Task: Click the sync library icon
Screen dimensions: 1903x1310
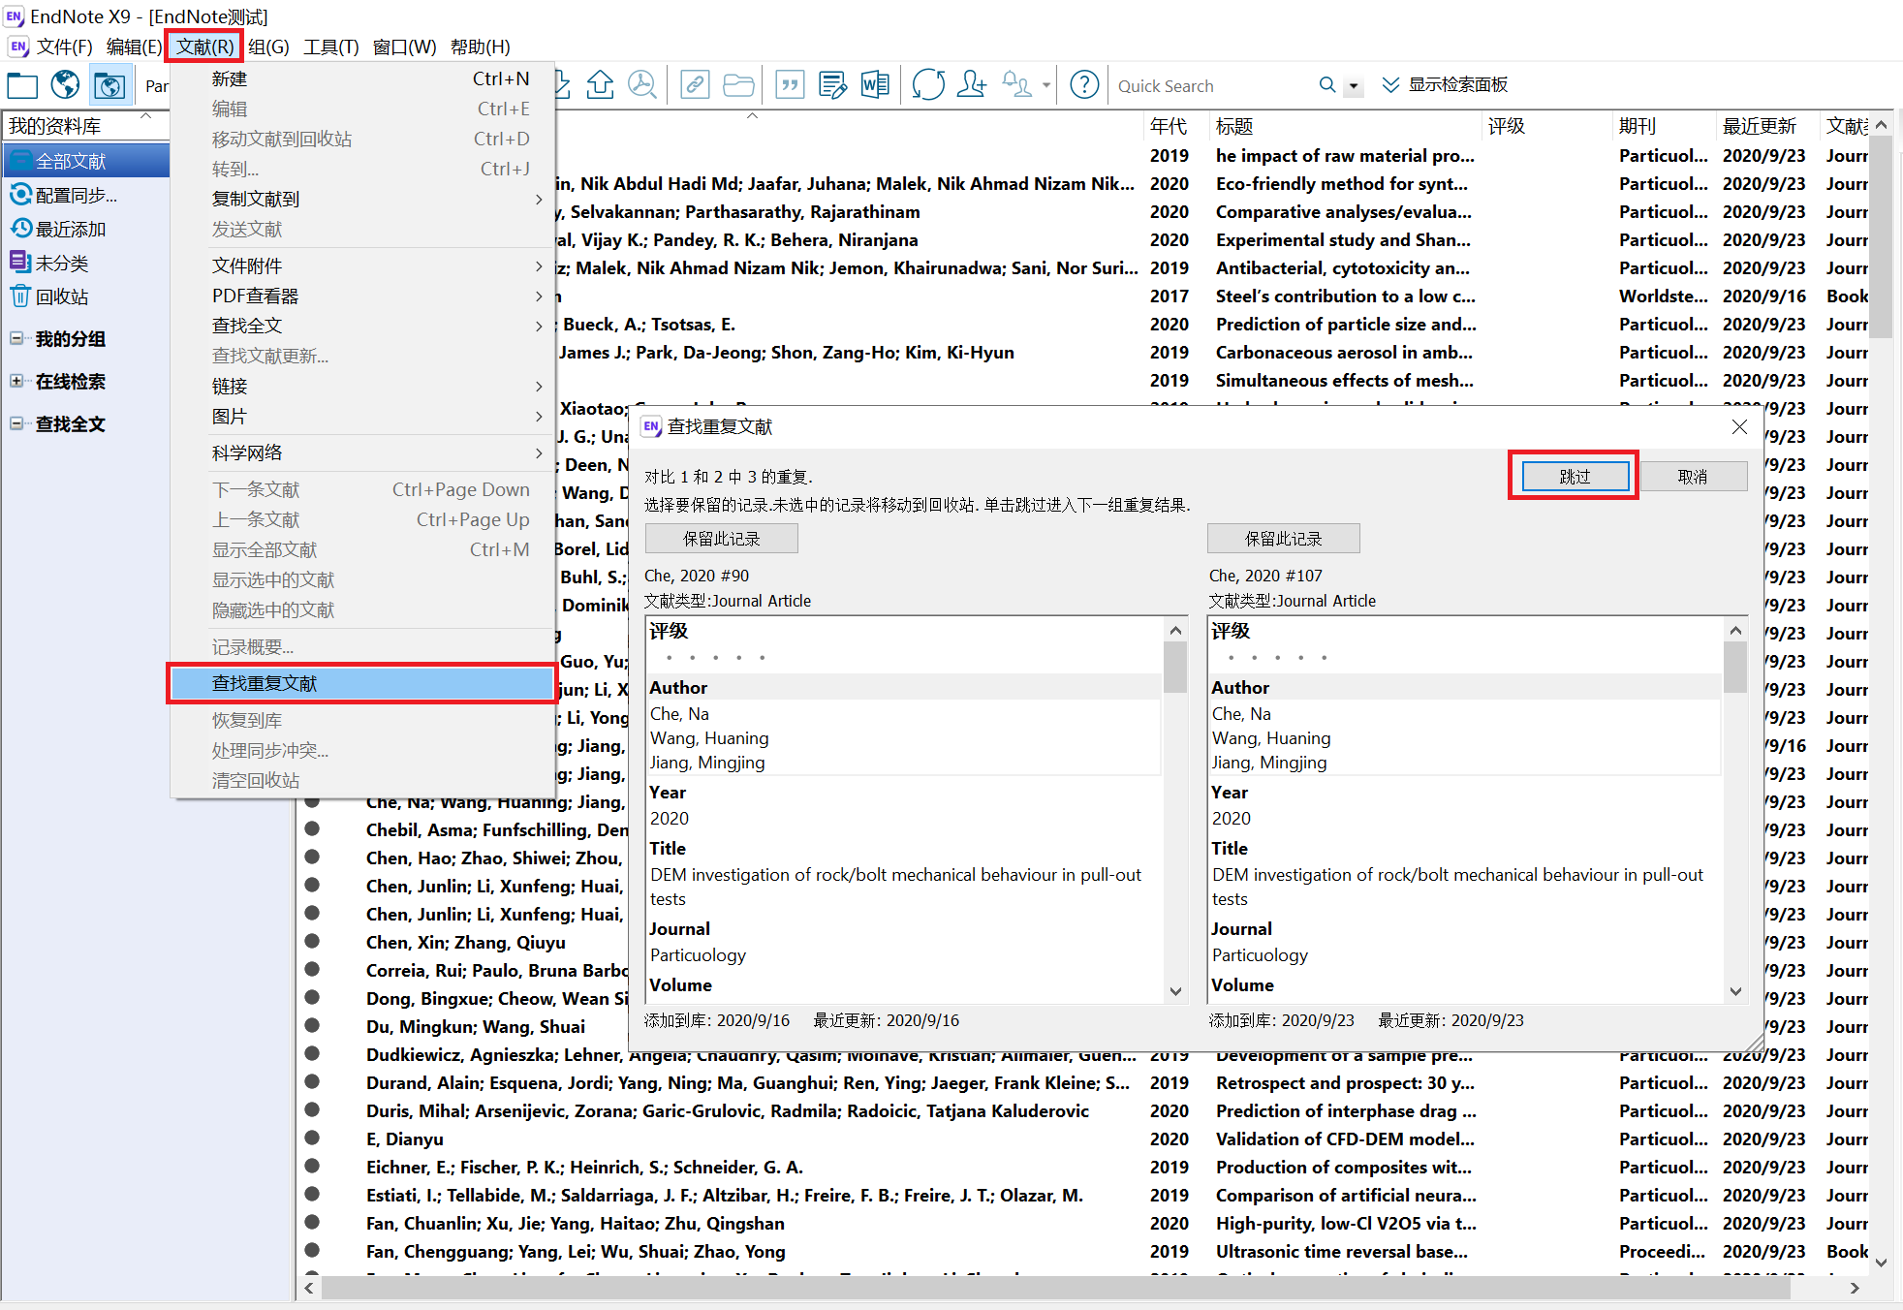Action: click(x=928, y=85)
